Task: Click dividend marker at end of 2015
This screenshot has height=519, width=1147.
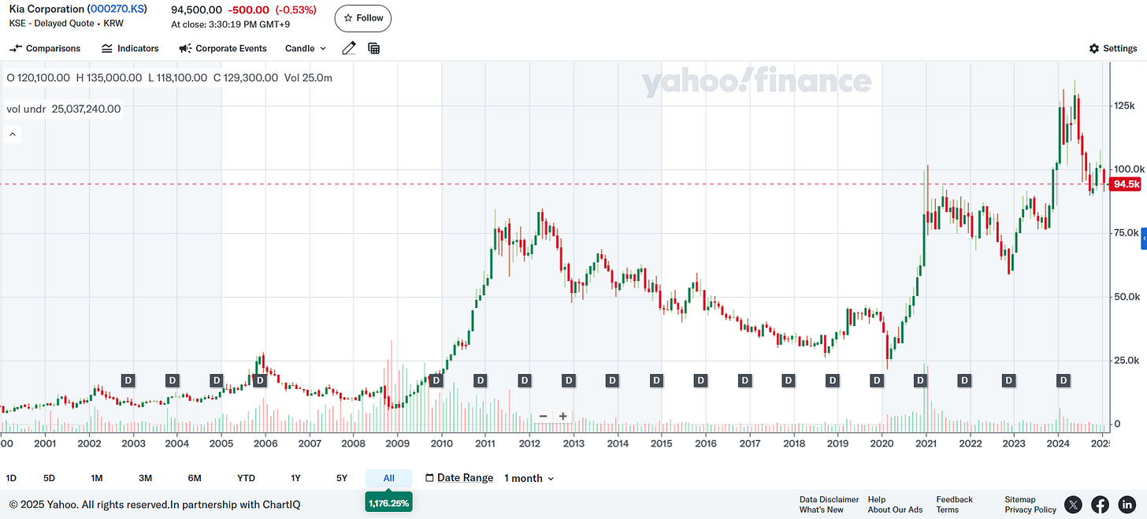Action: pos(700,380)
